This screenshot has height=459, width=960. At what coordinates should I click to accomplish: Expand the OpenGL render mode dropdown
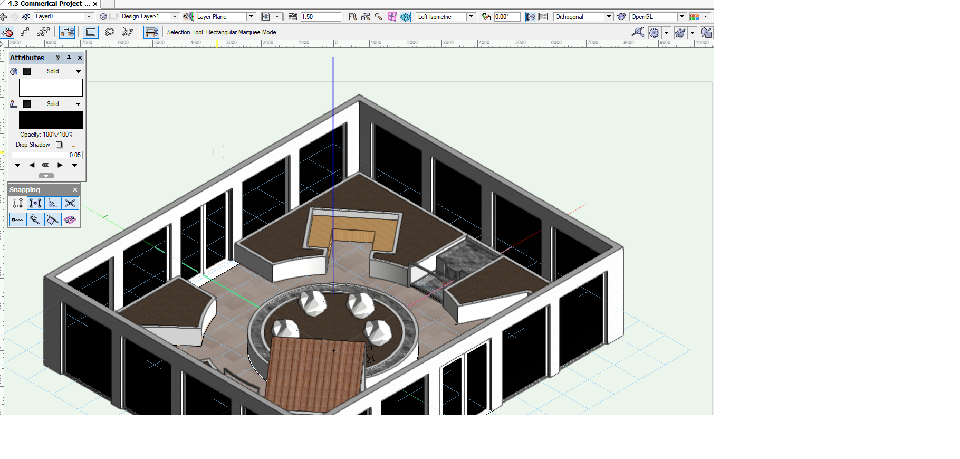click(682, 17)
